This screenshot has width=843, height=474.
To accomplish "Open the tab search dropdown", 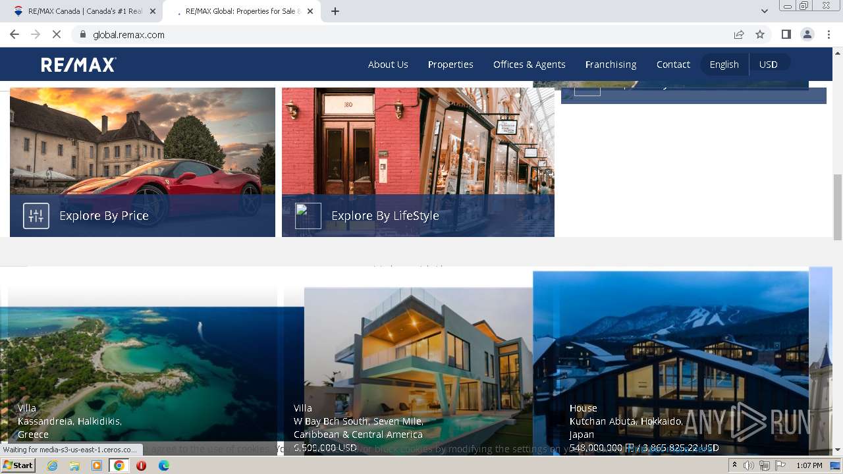I will [x=765, y=11].
